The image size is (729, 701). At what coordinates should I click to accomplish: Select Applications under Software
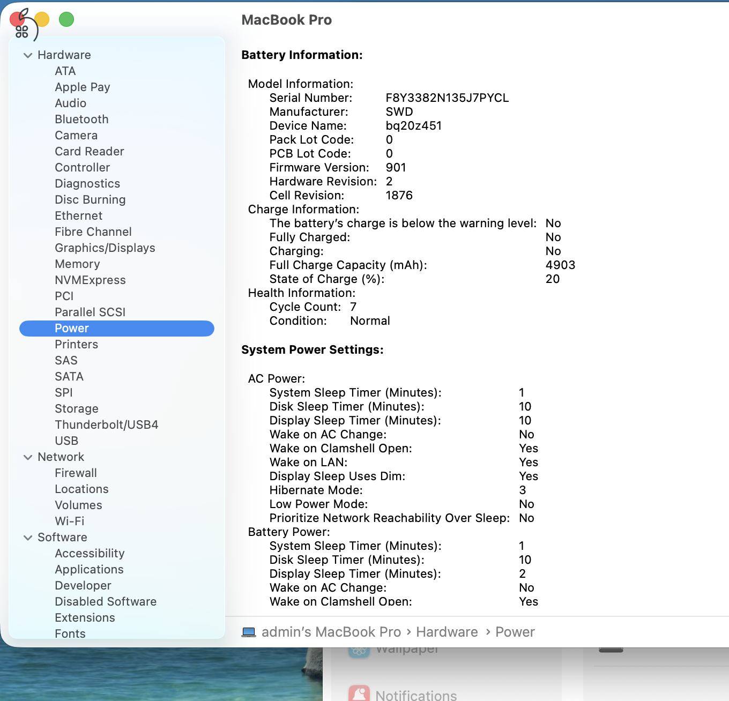(x=90, y=570)
